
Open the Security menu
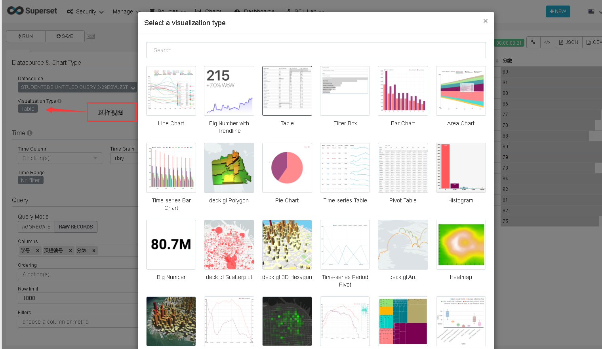tap(85, 11)
